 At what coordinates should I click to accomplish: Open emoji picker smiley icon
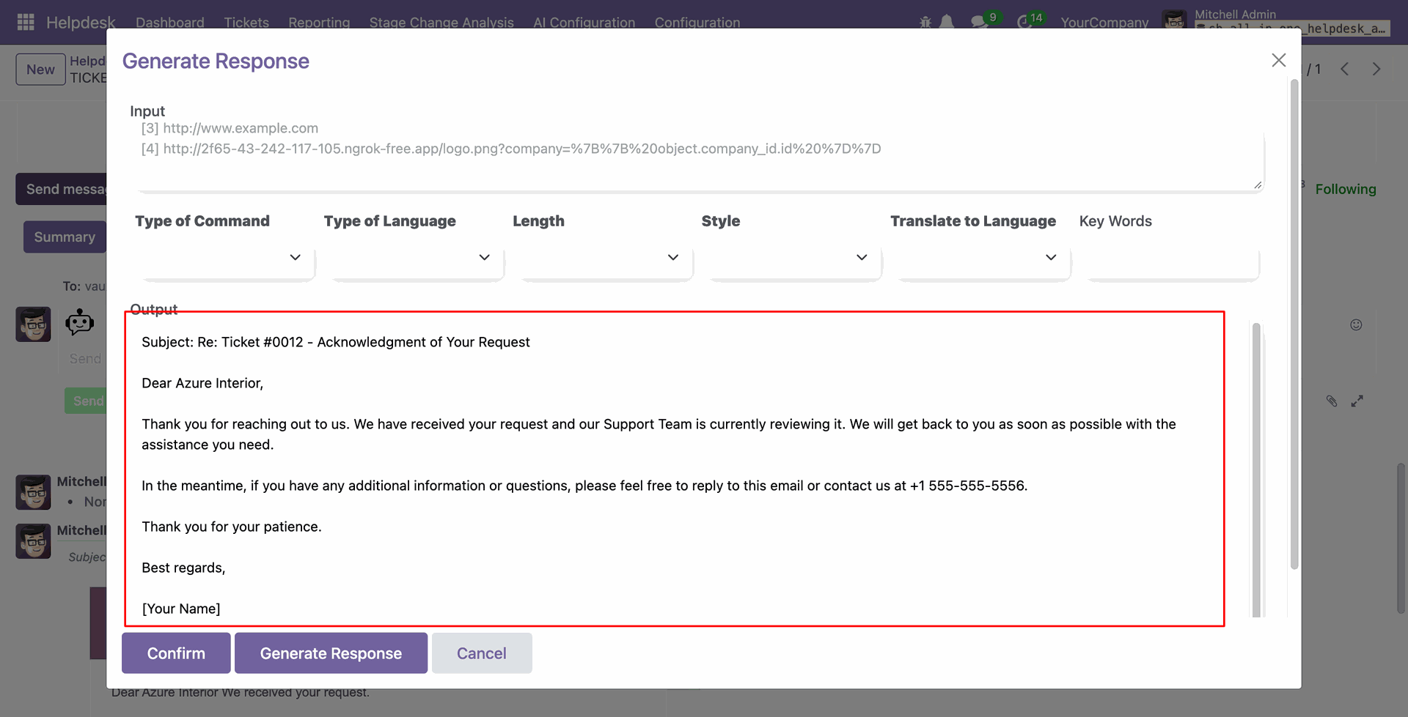coord(1356,324)
